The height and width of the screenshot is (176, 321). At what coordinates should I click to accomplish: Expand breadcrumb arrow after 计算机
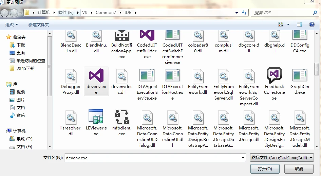pos(54,13)
